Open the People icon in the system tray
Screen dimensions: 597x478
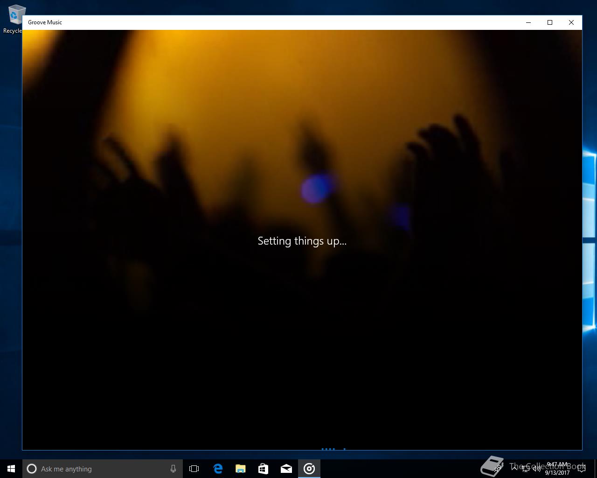coord(498,469)
